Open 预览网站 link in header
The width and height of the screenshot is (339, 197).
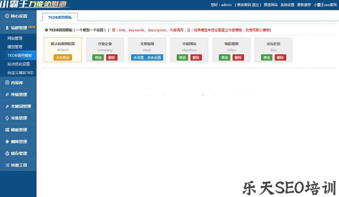271,5
